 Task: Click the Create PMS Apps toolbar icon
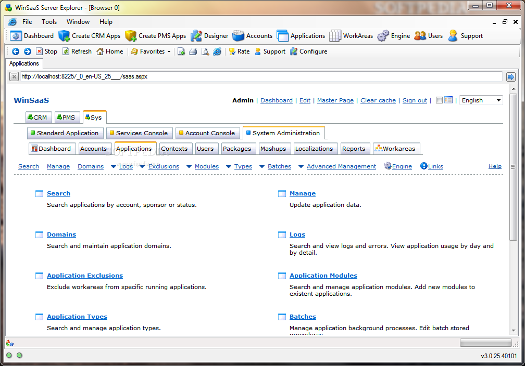(x=131, y=36)
